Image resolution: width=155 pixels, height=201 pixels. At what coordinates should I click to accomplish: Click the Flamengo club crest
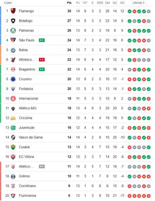(x=13, y=11)
